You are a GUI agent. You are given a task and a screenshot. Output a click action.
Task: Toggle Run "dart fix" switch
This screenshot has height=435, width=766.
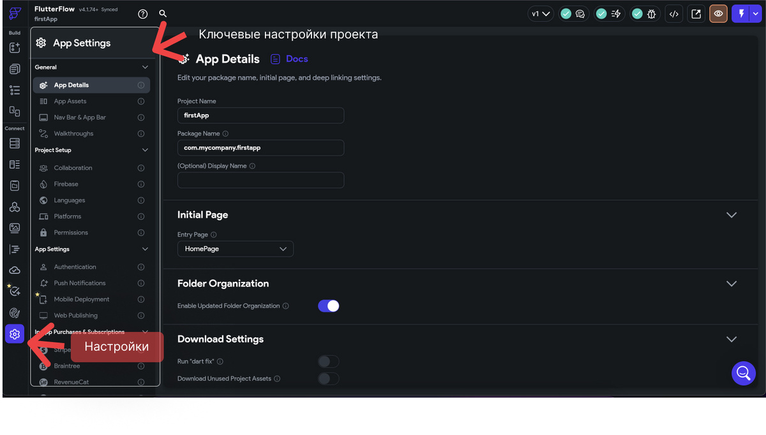328,362
